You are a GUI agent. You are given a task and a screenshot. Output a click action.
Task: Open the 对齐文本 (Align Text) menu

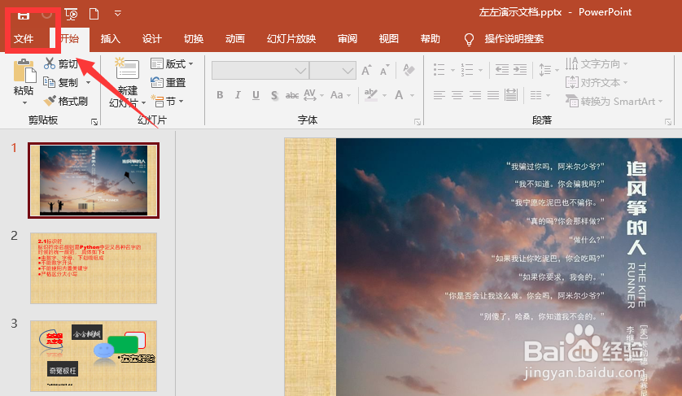[597, 82]
